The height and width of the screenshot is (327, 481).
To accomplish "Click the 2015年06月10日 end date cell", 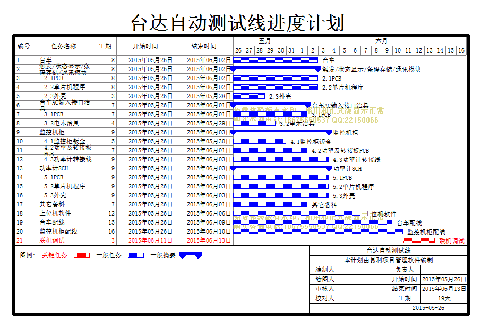I will point(204,231).
